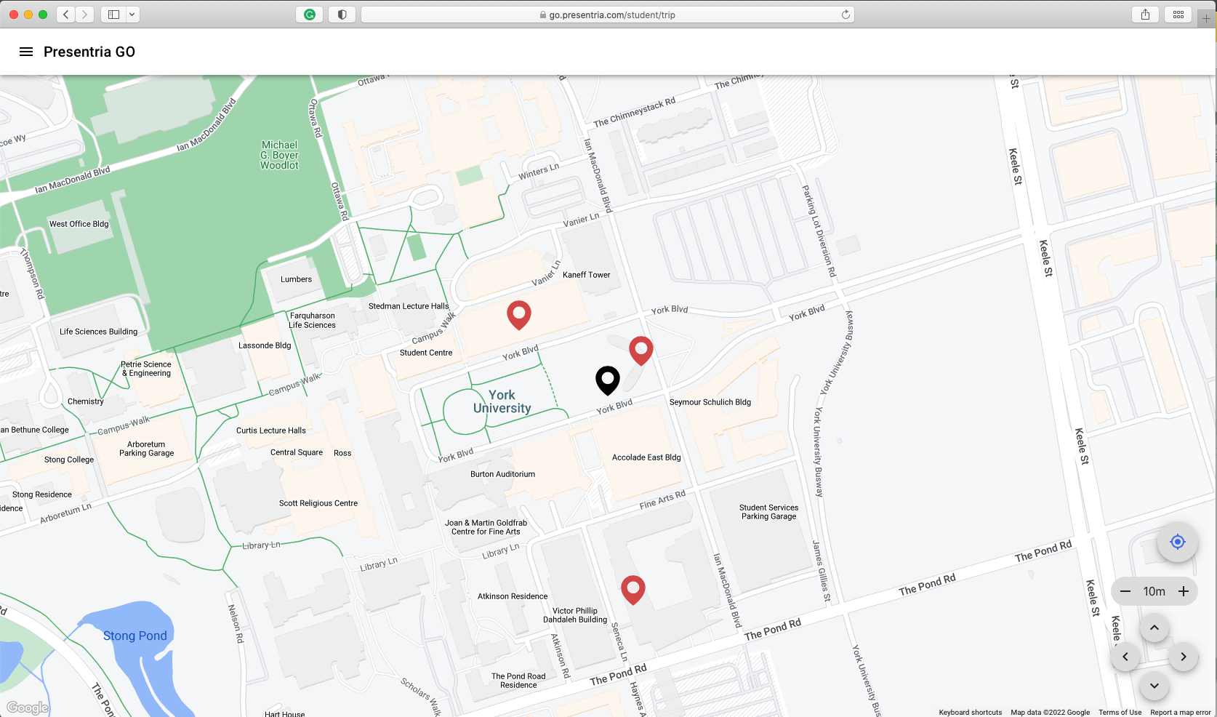Image resolution: width=1217 pixels, height=717 pixels.
Task: Click the Kaneff Tower label
Action: (586, 275)
